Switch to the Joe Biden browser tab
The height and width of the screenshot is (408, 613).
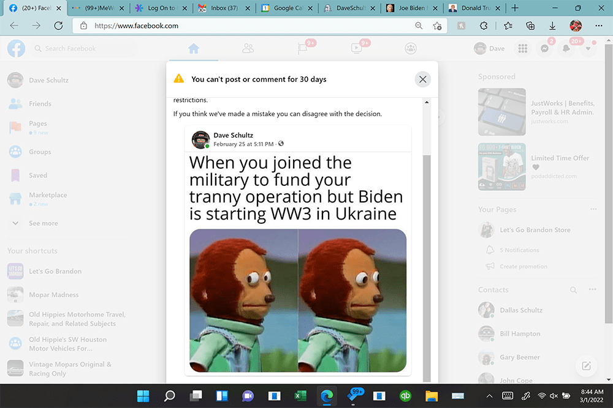click(x=411, y=8)
